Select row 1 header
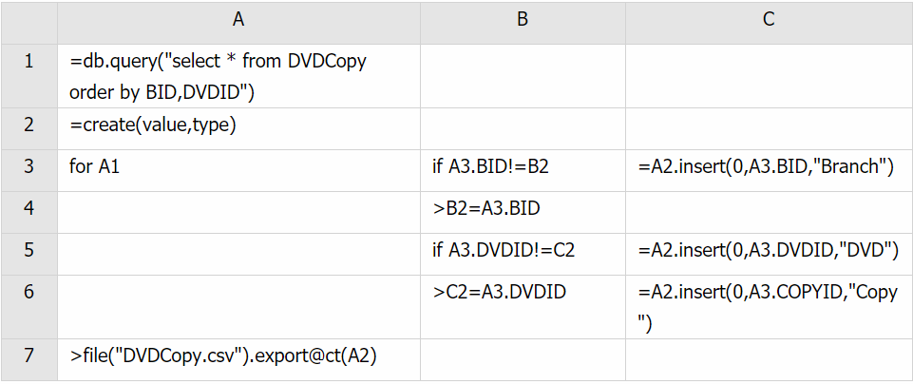 (x=29, y=76)
